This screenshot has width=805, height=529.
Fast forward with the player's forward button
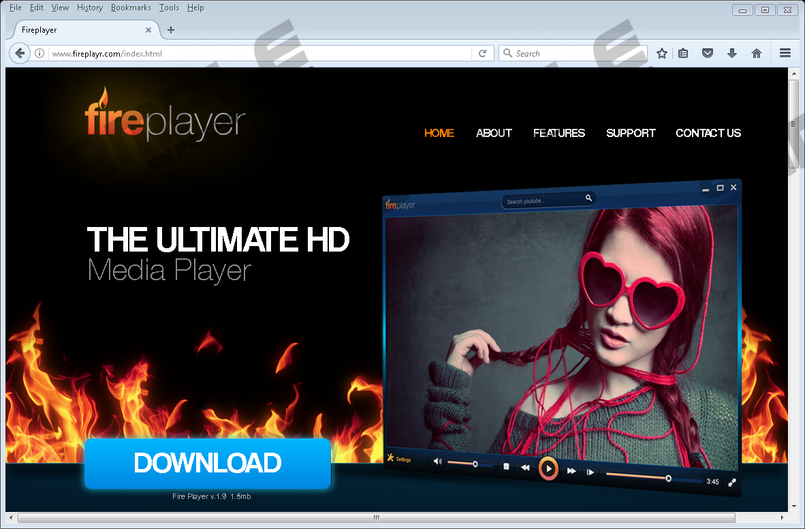pos(571,471)
